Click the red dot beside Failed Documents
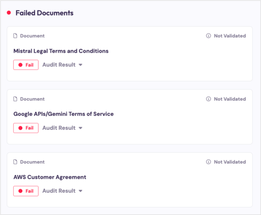 pyautogui.click(x=9, y=13)
